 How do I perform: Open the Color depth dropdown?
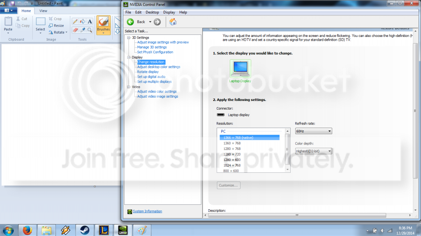pyautogui.click(x=313, y=151)
